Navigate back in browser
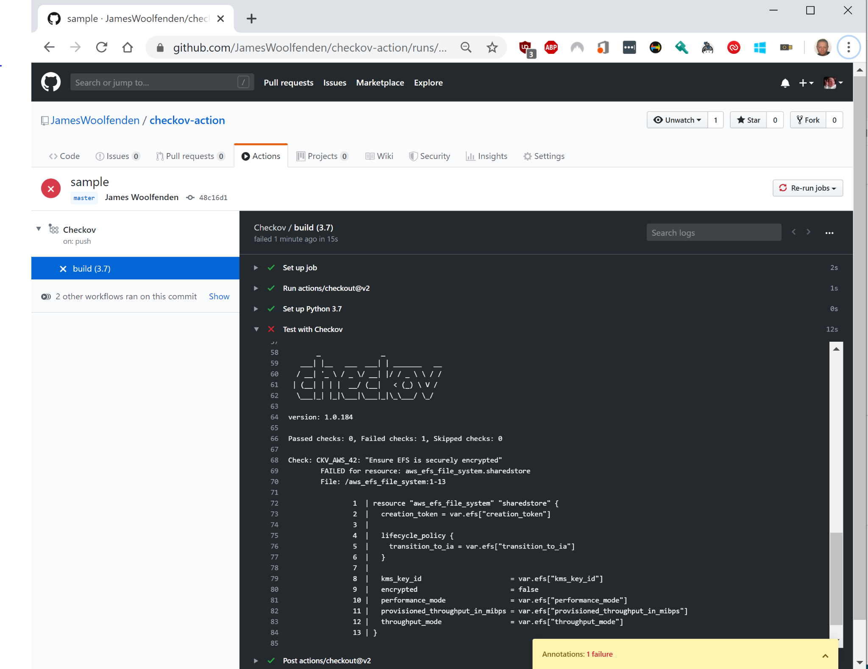Image resolution: width=868 pixels, height=669 pixels. 50,47
